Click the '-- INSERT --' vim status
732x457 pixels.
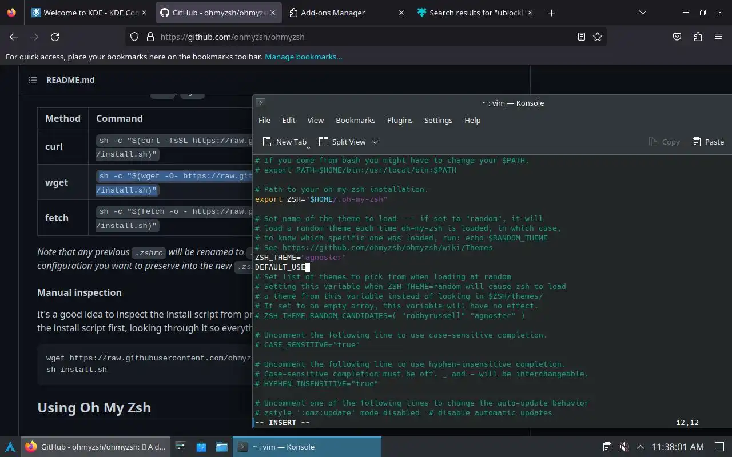[x=283, y=423]
